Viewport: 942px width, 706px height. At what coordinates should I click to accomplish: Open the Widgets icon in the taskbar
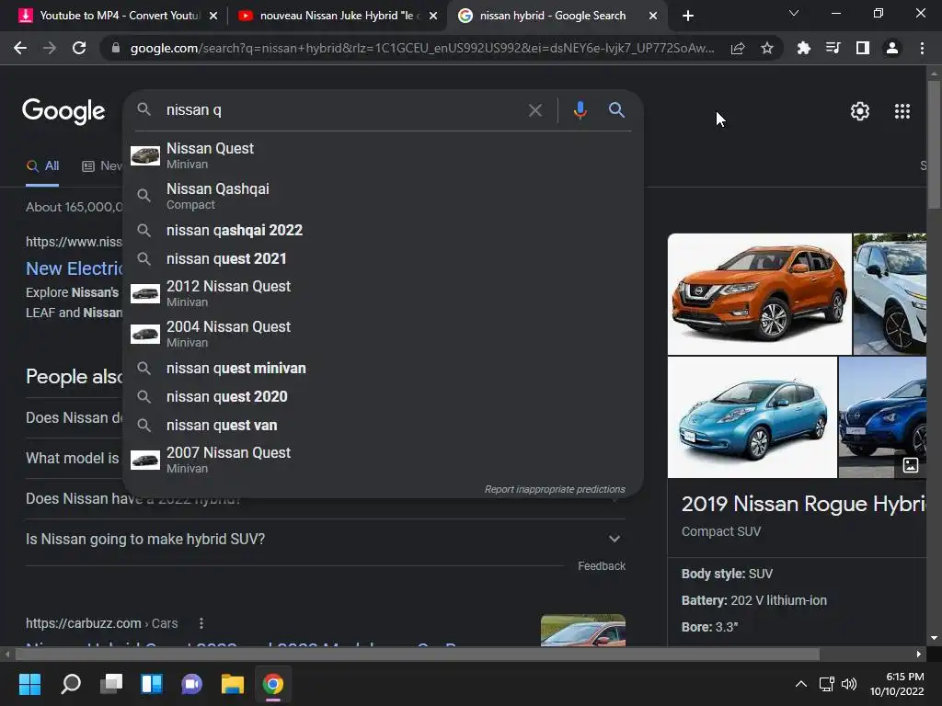(x=152, y=684)
